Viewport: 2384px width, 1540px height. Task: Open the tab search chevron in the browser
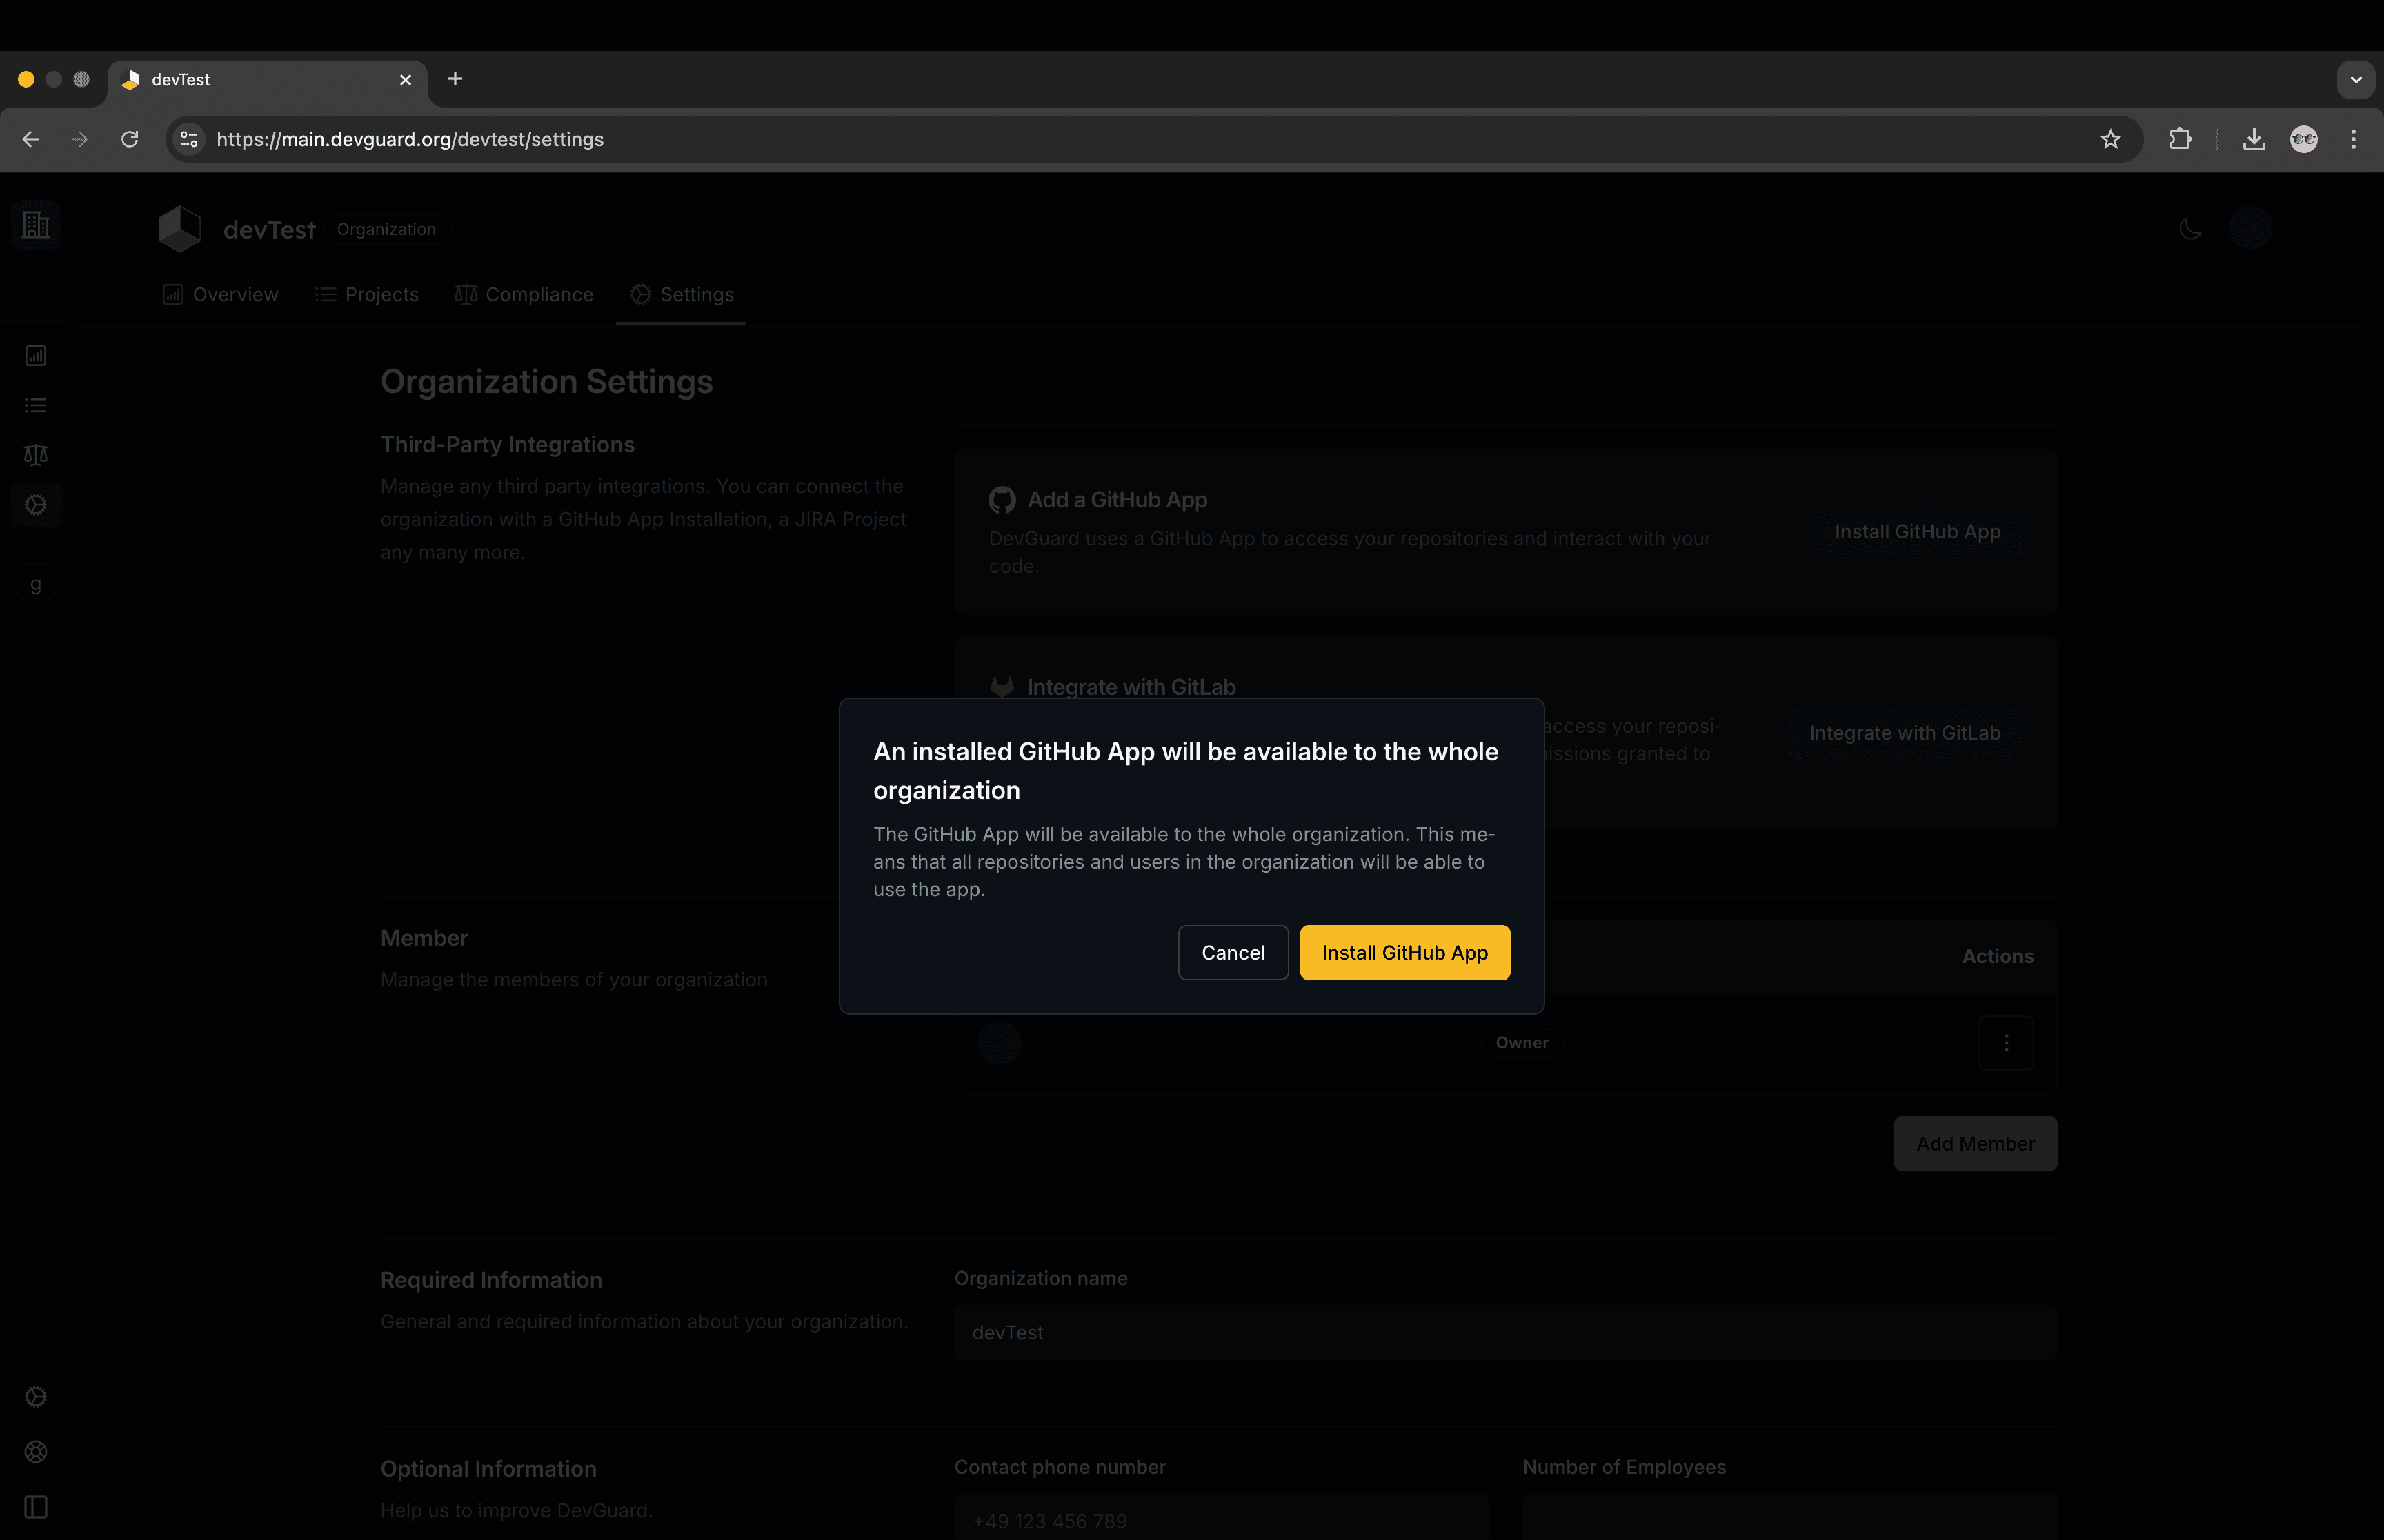(2356, 79)
